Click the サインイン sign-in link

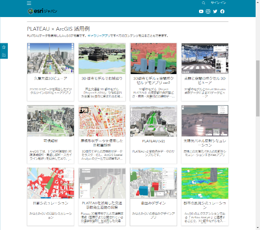[x=218, y=3]
